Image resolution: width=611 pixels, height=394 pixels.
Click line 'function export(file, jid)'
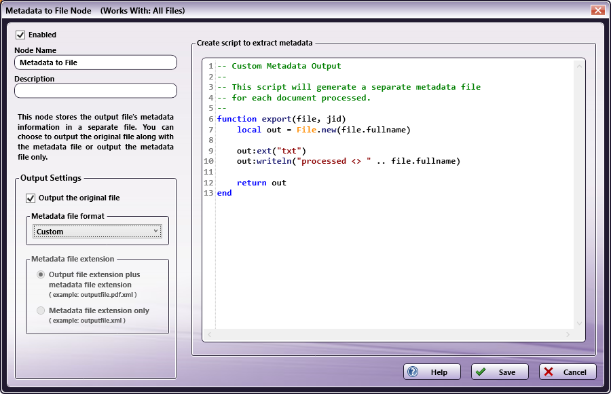(x=281, y=119)
